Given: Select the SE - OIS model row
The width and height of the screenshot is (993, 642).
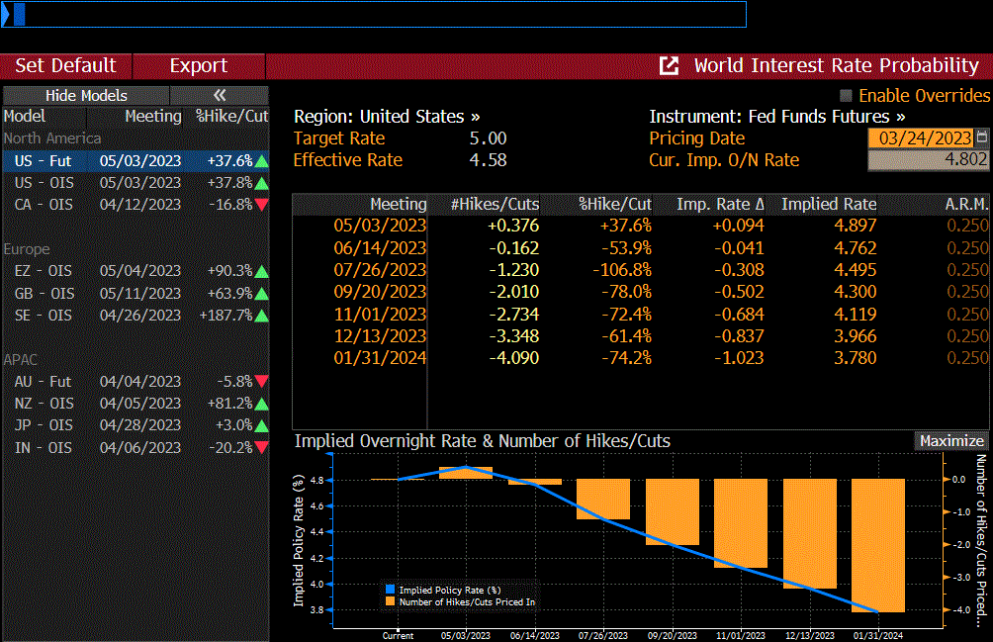Looking at the screenshot, I should (135, 316).
